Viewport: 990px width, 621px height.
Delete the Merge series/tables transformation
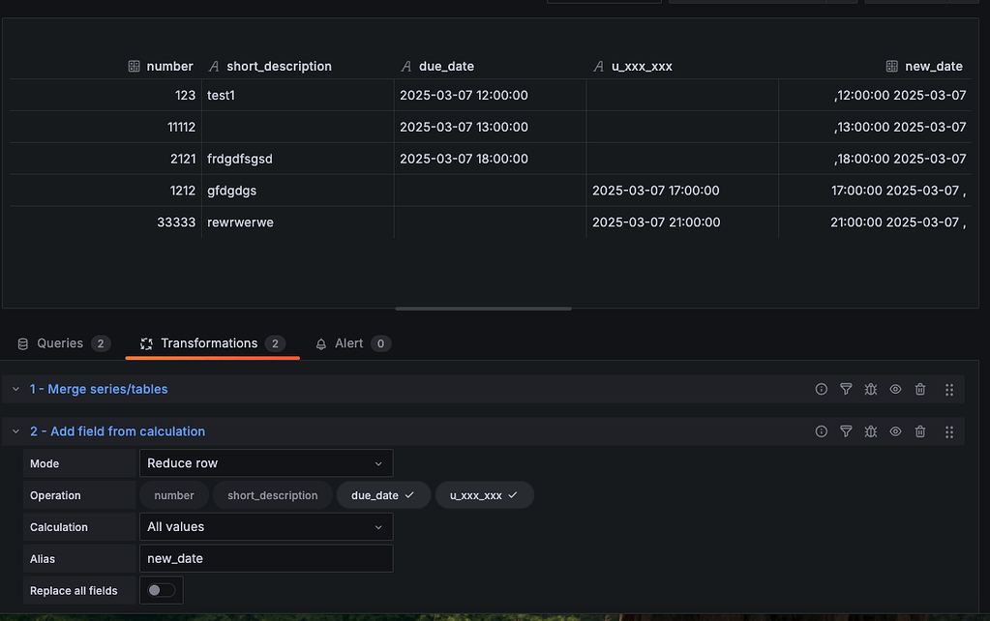(x=919, y=388)
